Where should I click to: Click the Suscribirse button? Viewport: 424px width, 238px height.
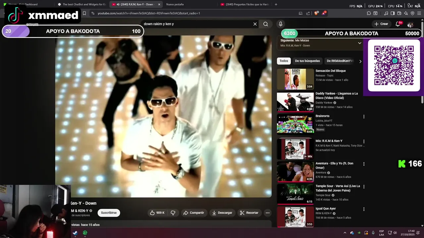click(x=109, y=213)
